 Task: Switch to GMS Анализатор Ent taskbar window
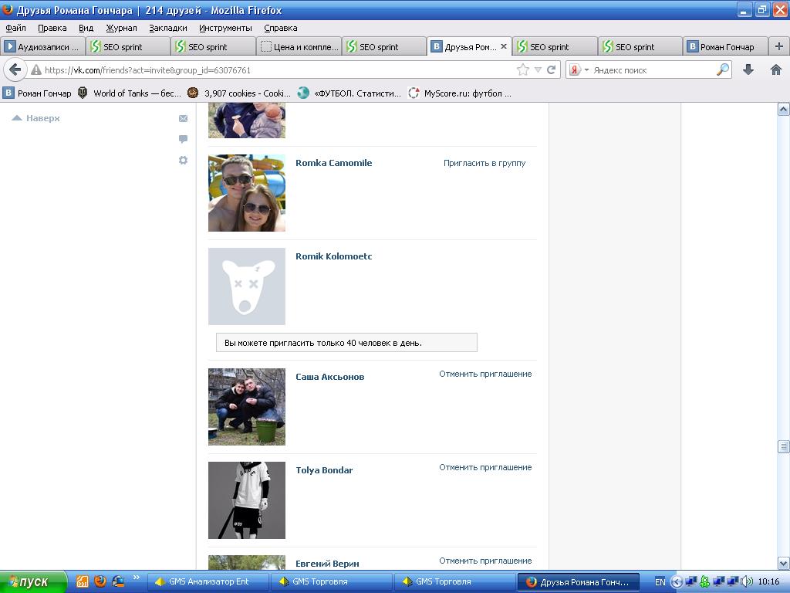coord(208,582)
